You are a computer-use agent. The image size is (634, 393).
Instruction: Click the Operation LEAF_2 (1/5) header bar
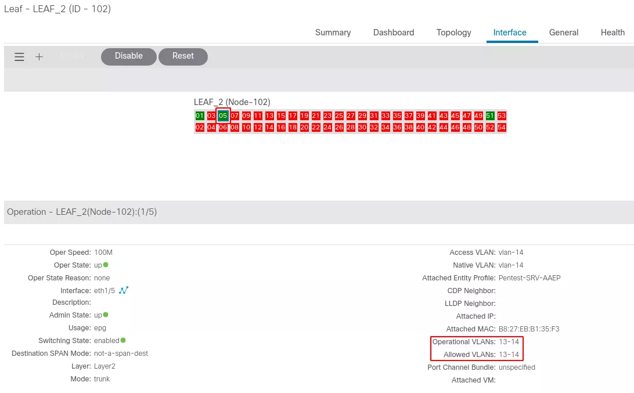coord(319,212)
